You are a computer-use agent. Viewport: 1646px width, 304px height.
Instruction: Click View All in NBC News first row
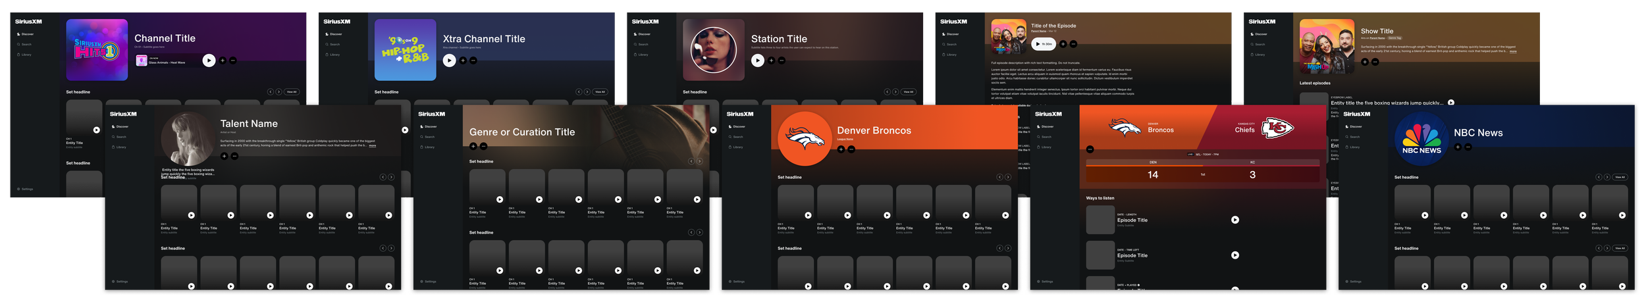1620,177
